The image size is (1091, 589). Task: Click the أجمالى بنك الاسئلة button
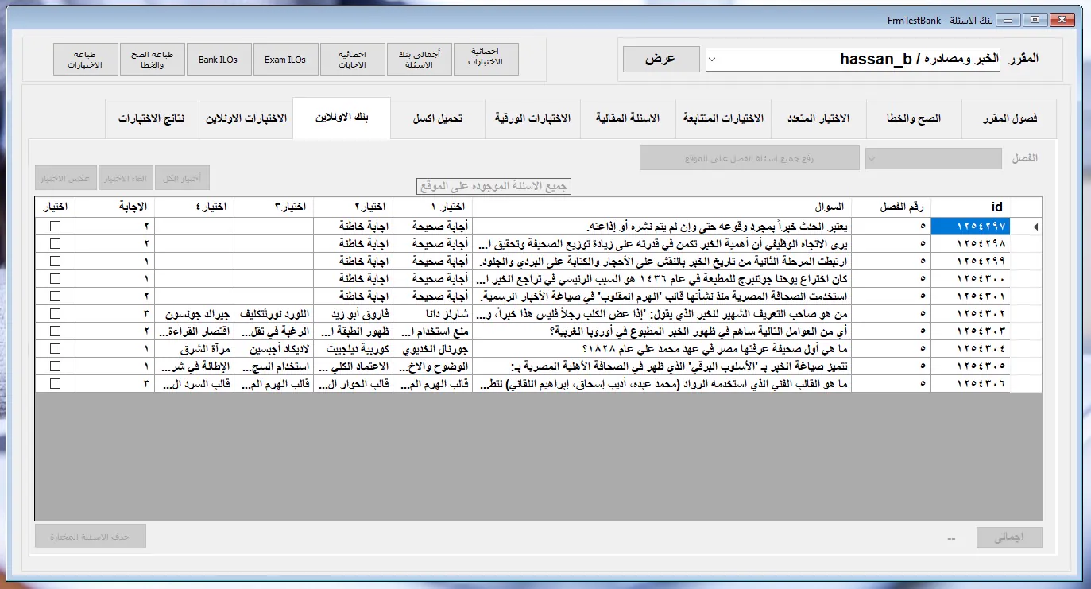click(419, 60)
